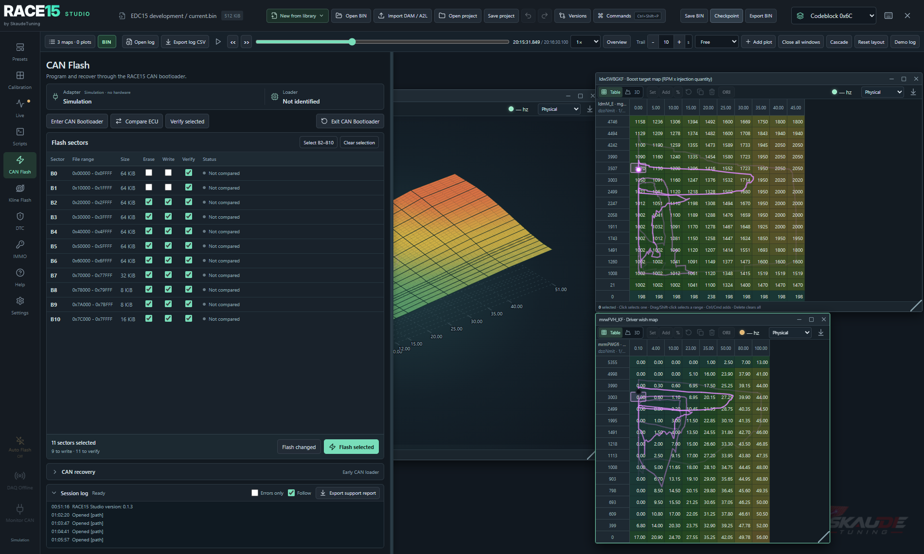Switch Boost target map to 3D view
924x554 pixels.
pos(633,92)
